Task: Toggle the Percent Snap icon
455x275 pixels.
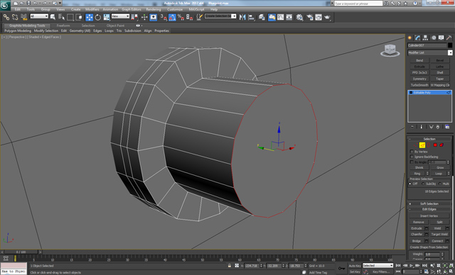Action: pos(181,17)
